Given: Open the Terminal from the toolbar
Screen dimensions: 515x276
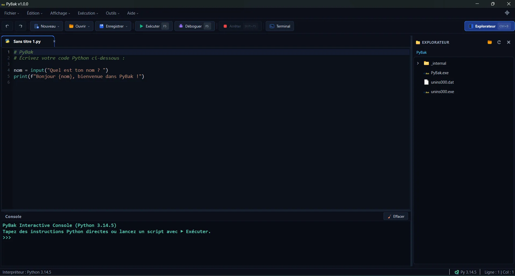Looking at the screenshot, I should 280,26.
